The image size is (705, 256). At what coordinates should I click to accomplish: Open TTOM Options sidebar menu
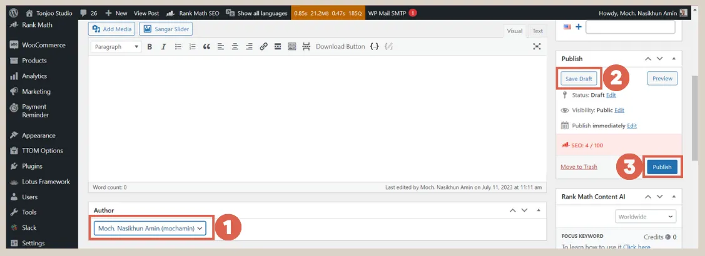(x=43, y=150)
